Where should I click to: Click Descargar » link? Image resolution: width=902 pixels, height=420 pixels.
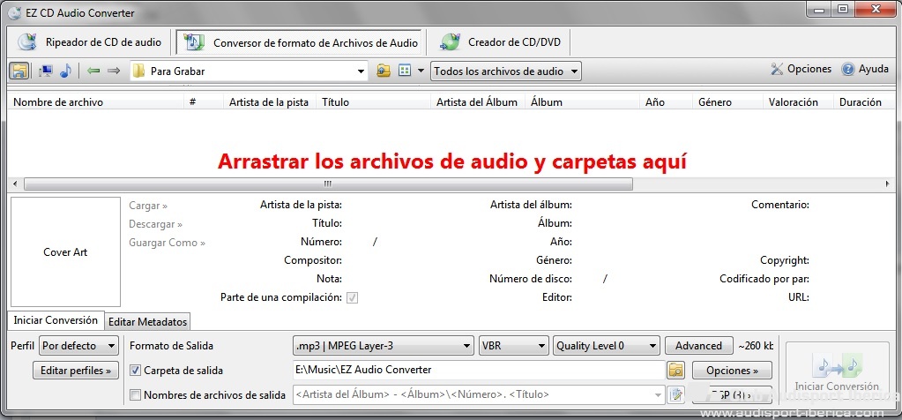click(156, 224)
